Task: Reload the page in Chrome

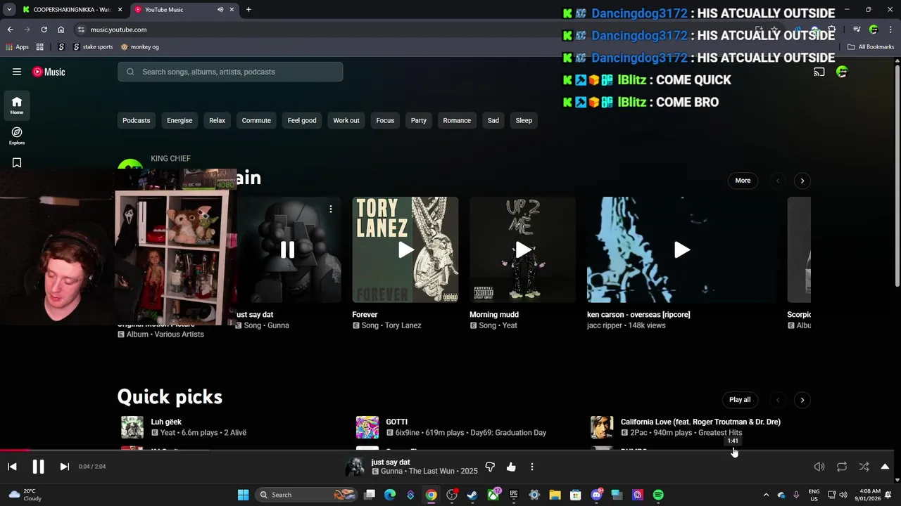Action: [44, 30]
